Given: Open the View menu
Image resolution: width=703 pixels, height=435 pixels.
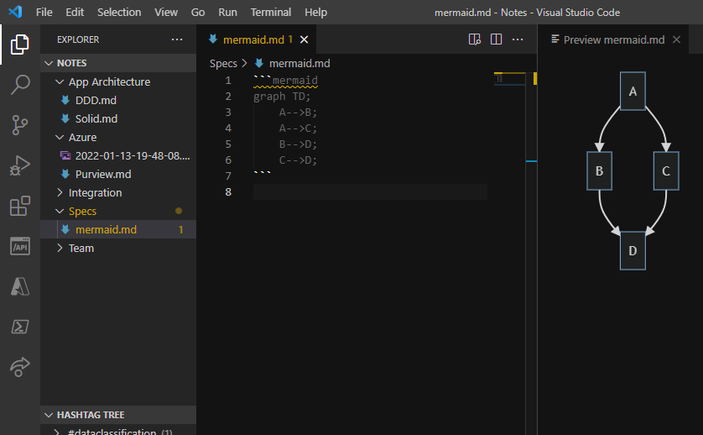Looking at the screenshot, I should (x=166, y=12).
